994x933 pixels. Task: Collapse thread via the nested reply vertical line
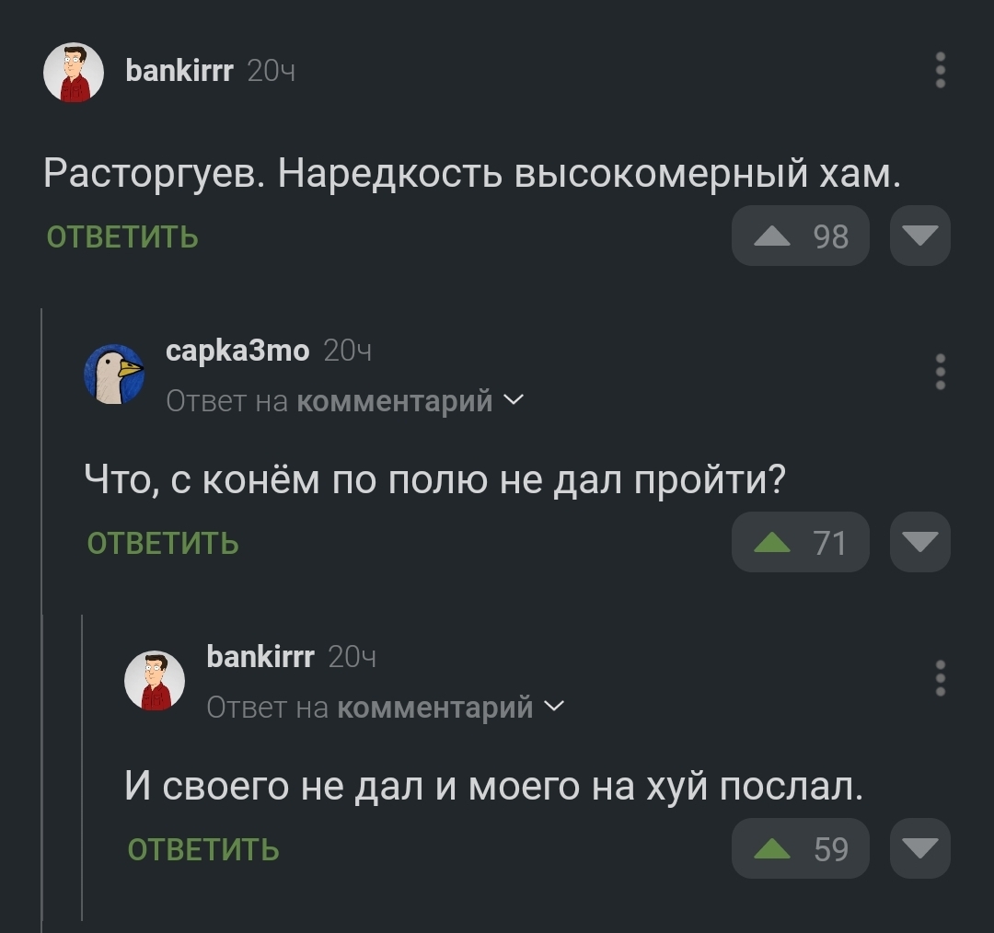click(83, 767)
